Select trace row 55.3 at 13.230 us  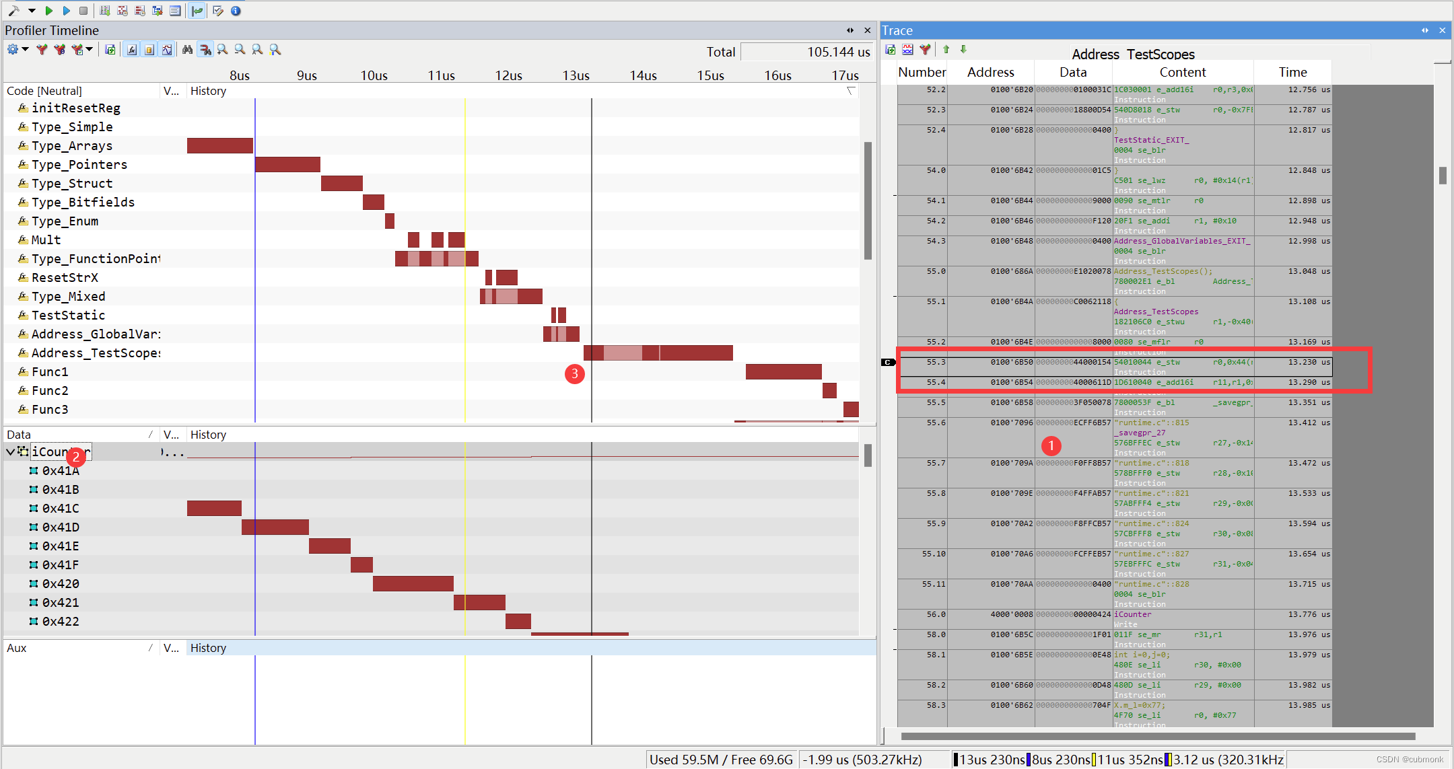pyautogui.click(x=1115, y=367)
